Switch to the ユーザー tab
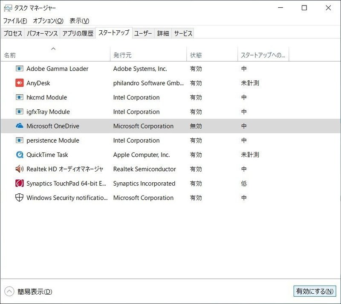Image resolution: width=341 pixels, height=304 pixels. point(143,33)
